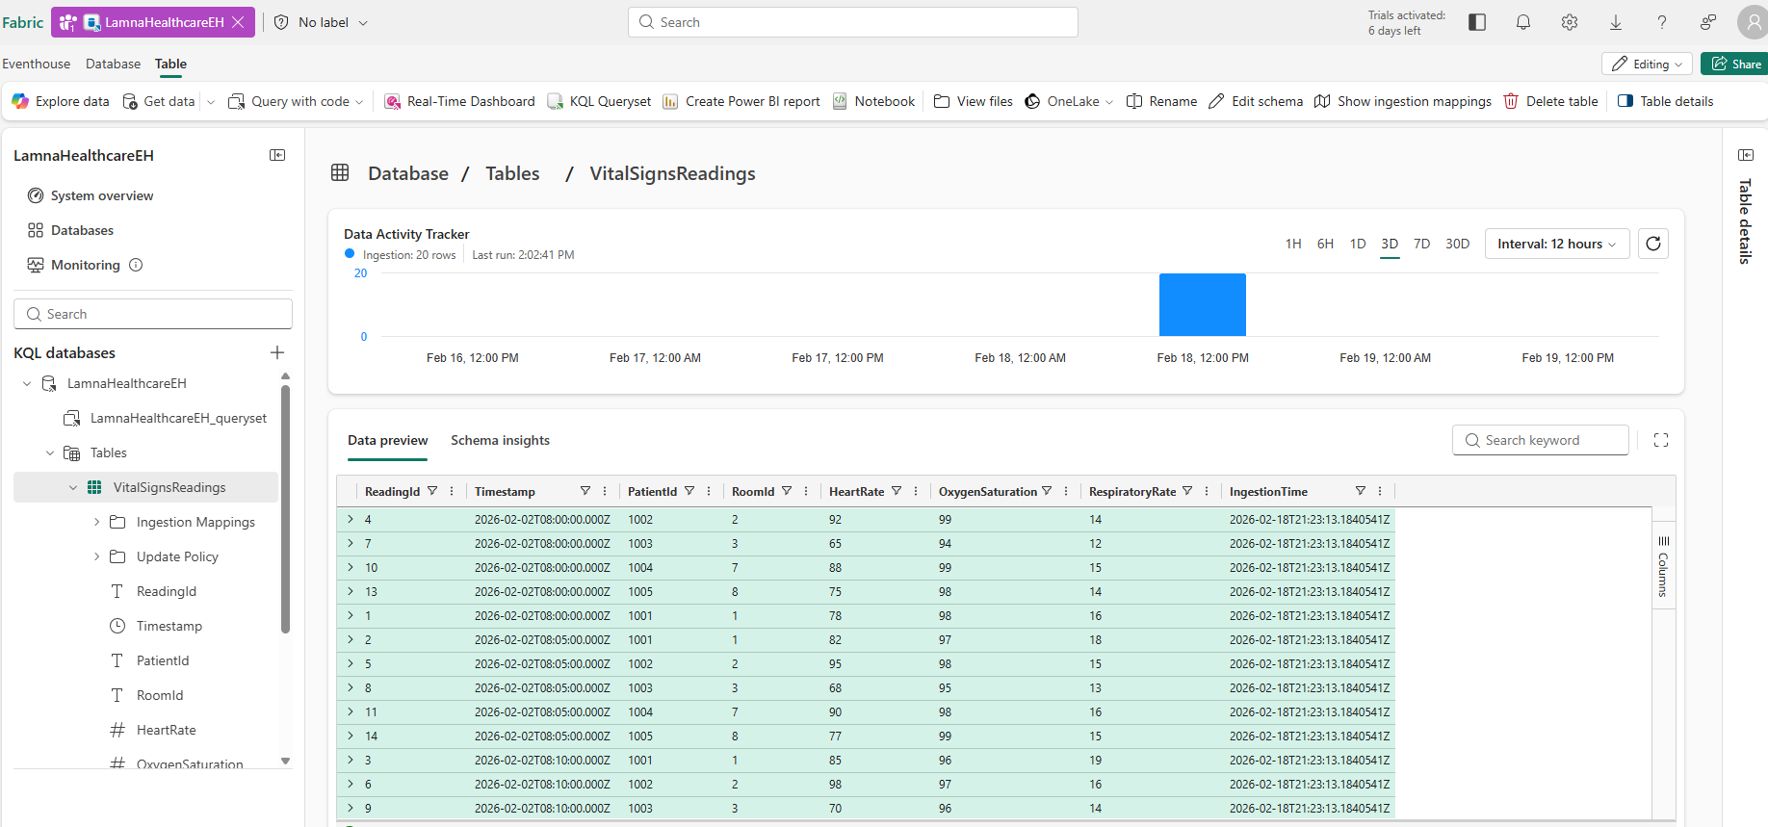
Task: Click the Monitoring info icon
Action: (x=136, y=265)
